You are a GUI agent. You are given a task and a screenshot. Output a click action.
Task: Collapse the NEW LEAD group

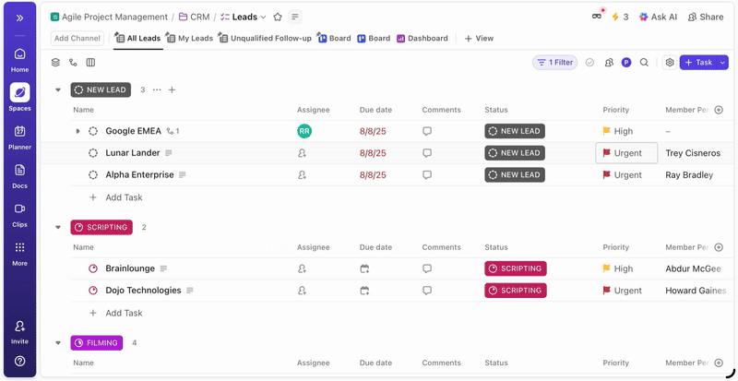58,90
